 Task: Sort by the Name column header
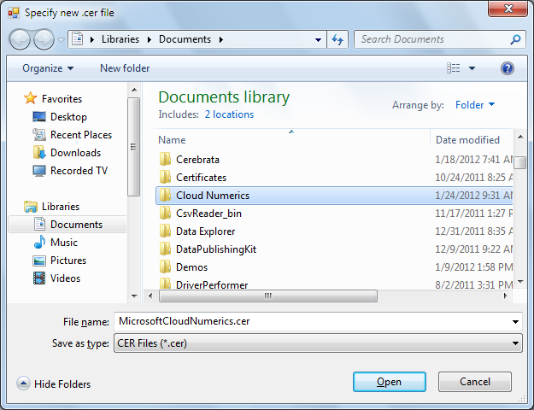click(x=172, y=140)
